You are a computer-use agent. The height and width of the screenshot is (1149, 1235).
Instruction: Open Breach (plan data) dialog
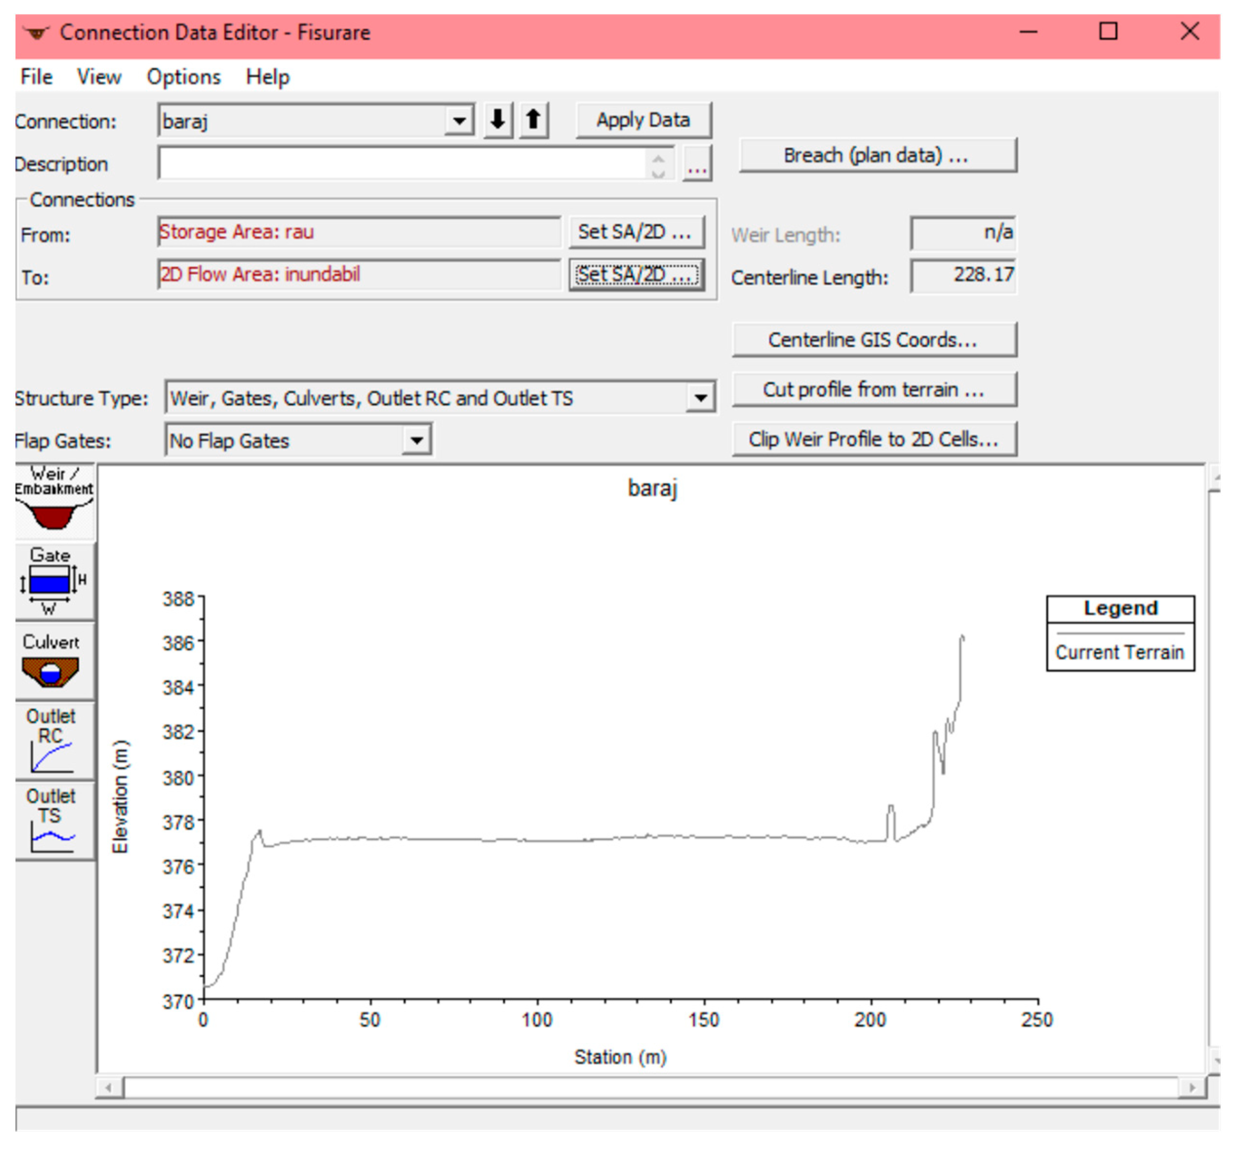pyautogui.click(x=877, y=155)
